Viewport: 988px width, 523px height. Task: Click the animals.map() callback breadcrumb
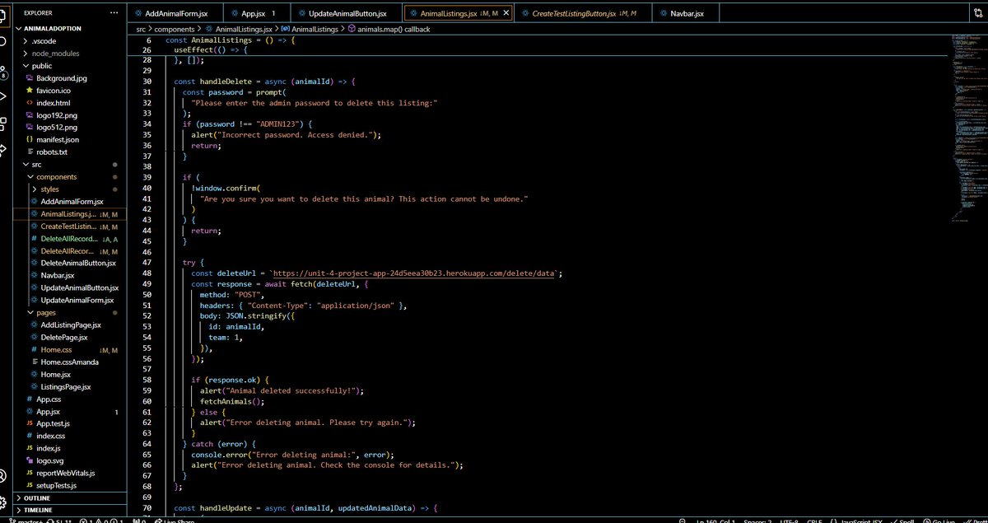pos(394,29)
